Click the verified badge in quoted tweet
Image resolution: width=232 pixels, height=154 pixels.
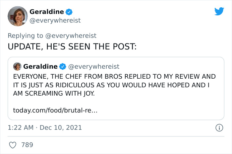pos(62,66)
